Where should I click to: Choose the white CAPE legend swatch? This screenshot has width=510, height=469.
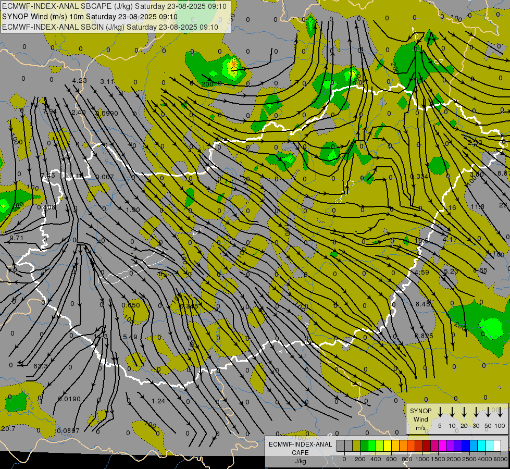tap(497, 446)
